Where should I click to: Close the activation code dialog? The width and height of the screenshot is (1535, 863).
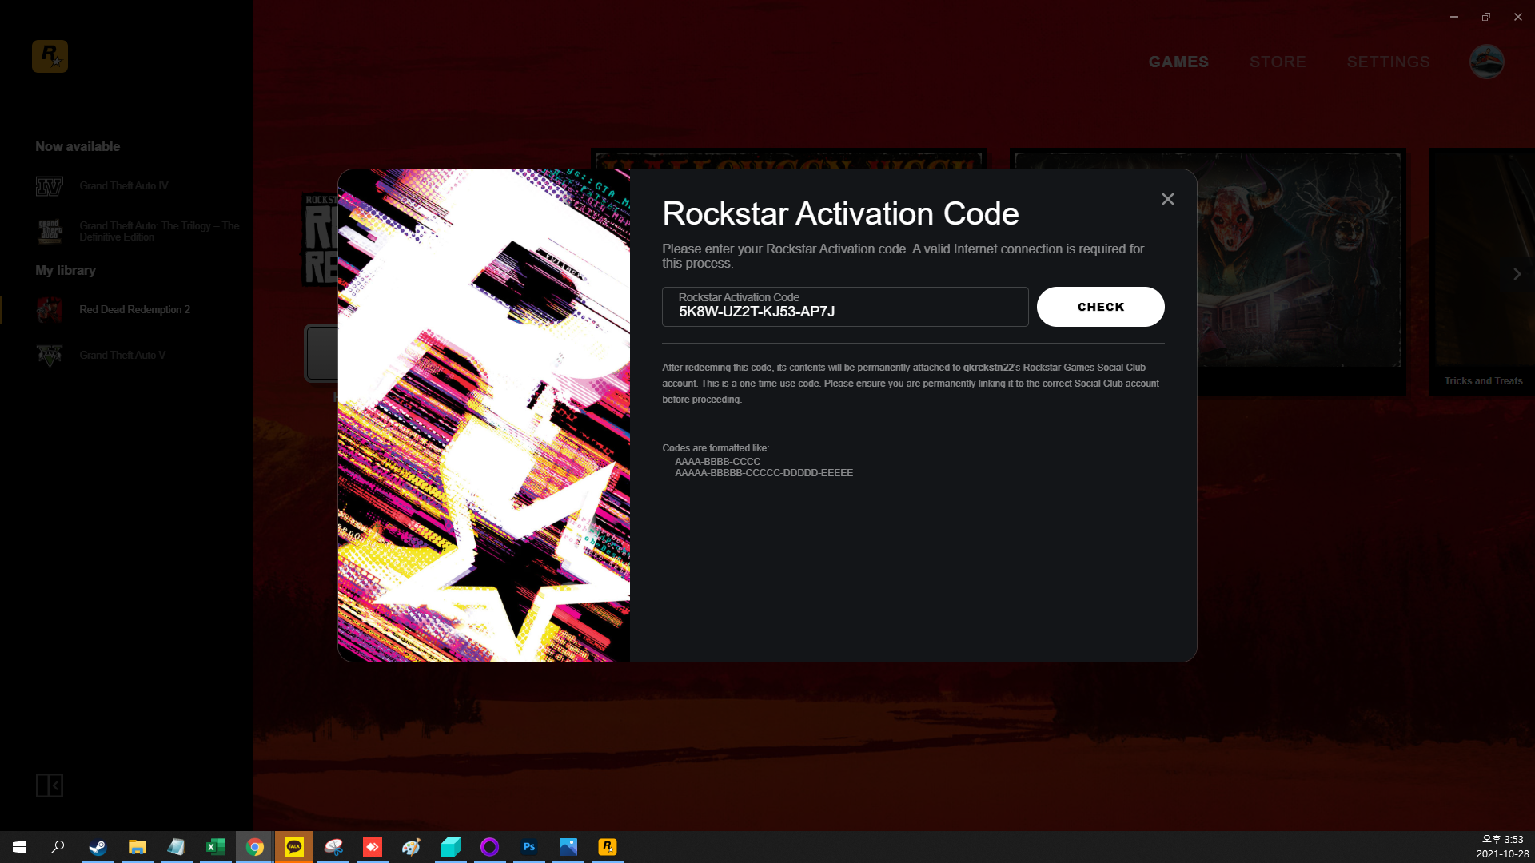click(x=1168, y=199)
